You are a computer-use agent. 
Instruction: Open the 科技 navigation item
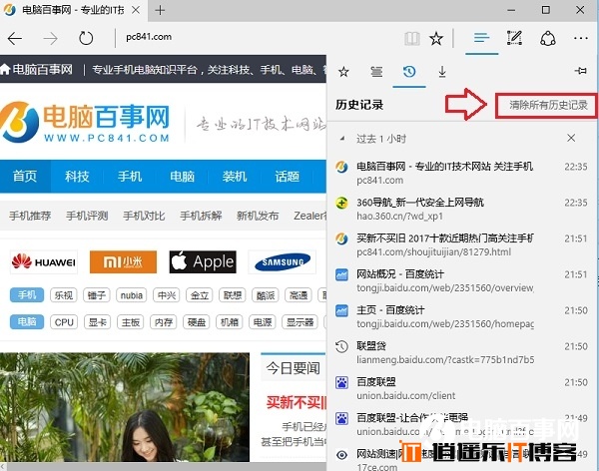coord(77,176)
